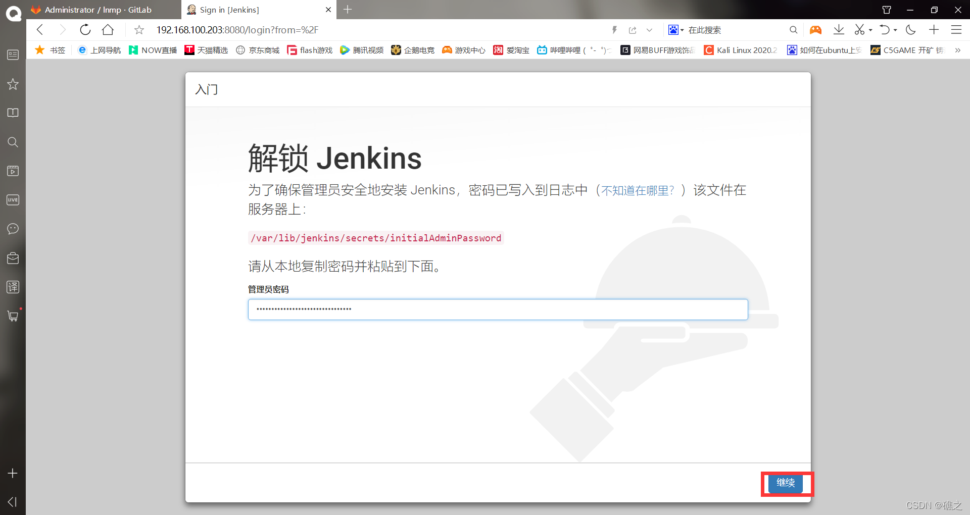Reload the current page
This screenshot has height=515, width=970.
(x=85, y=30)
